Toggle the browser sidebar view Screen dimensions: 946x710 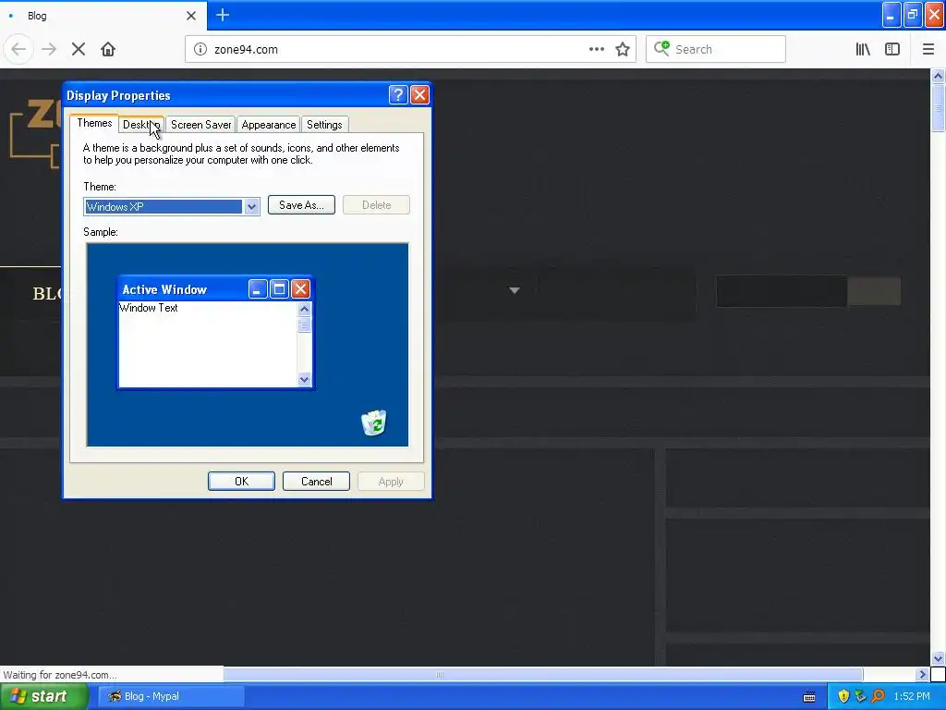coord(892,50)
